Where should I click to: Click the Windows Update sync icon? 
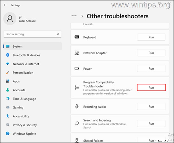tap(7, 133)
